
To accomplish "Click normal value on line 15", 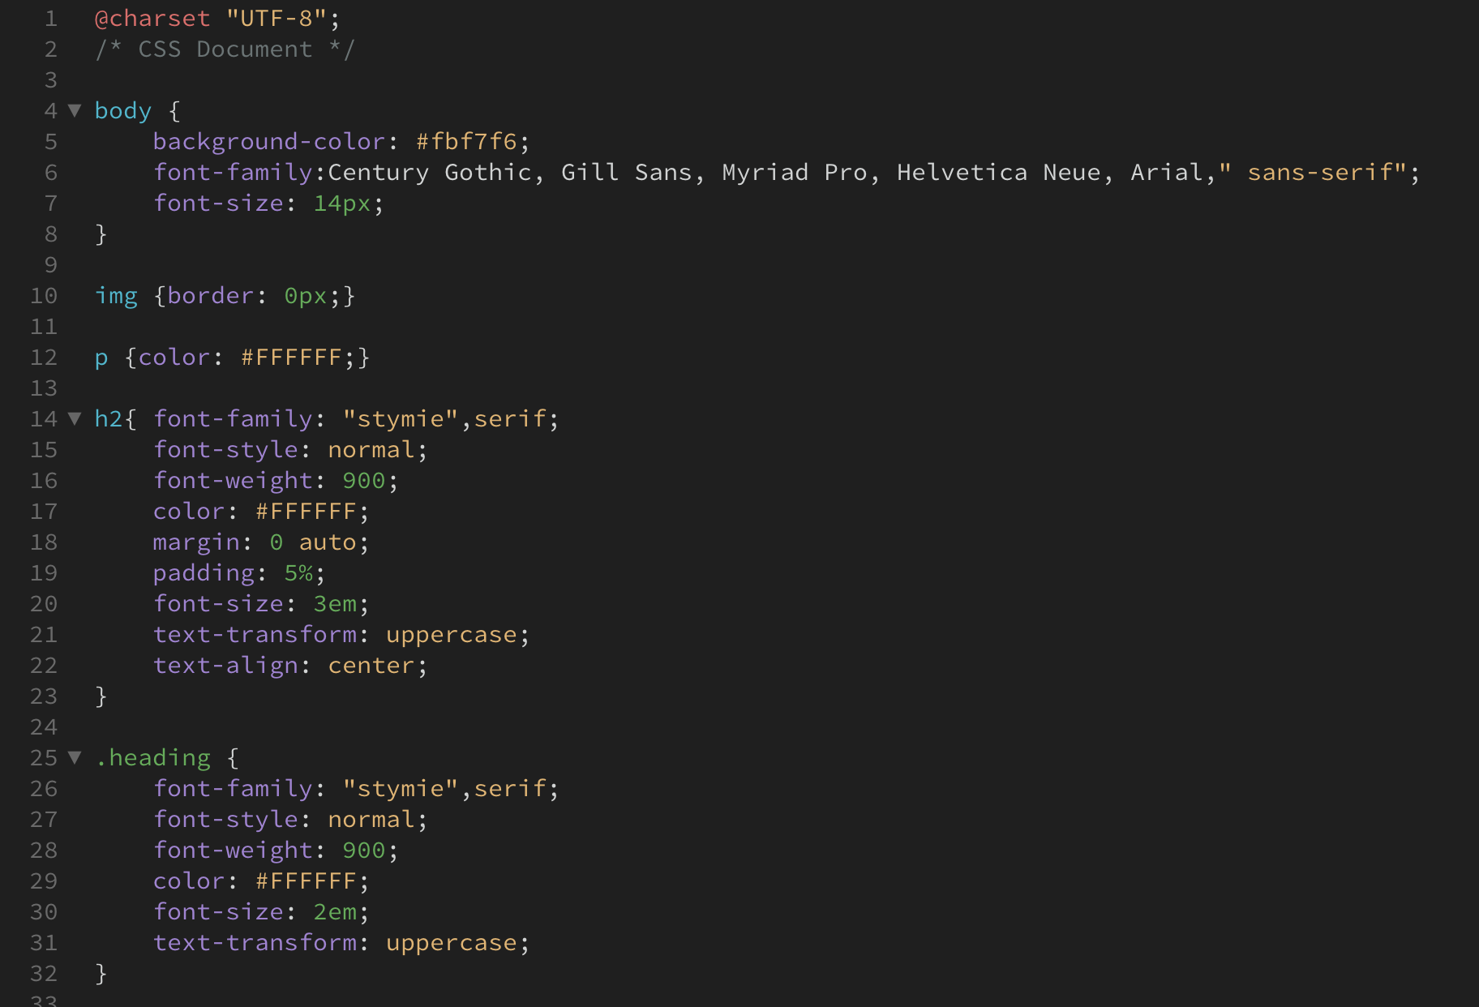I will tap(371, 449).
